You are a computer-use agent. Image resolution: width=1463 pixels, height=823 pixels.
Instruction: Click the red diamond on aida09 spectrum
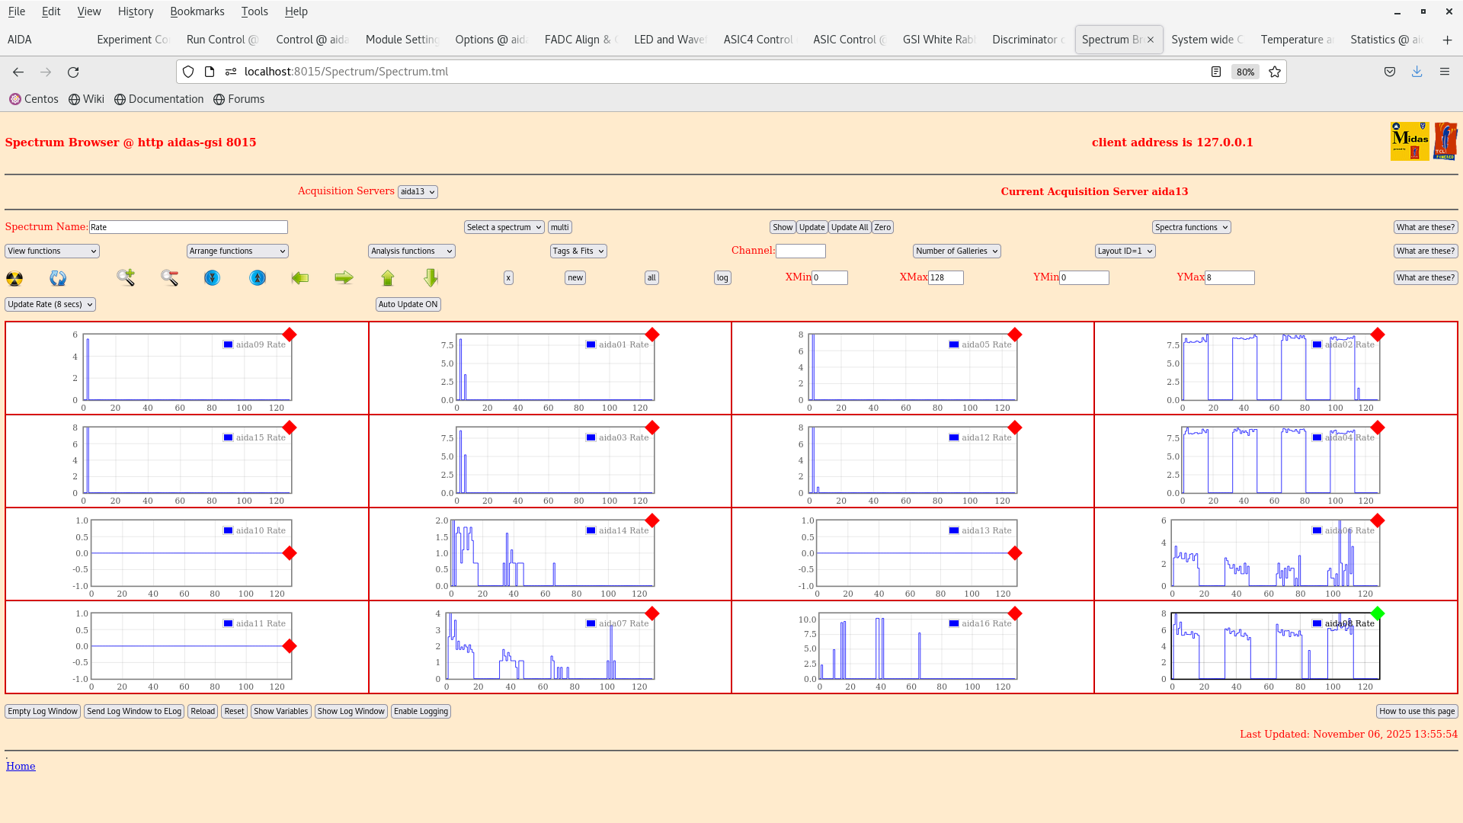(x=290, y=334)
